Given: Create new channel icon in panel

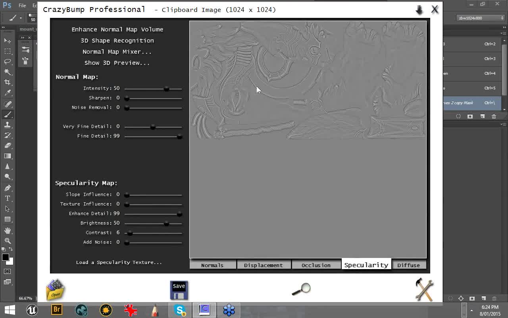Looking at the screenshot, I should [482, 116].
